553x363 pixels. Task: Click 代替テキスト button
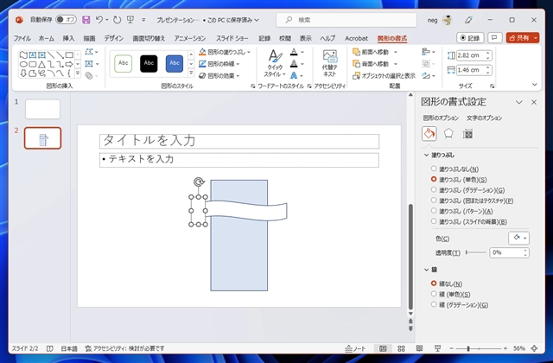tap(329, 63)
